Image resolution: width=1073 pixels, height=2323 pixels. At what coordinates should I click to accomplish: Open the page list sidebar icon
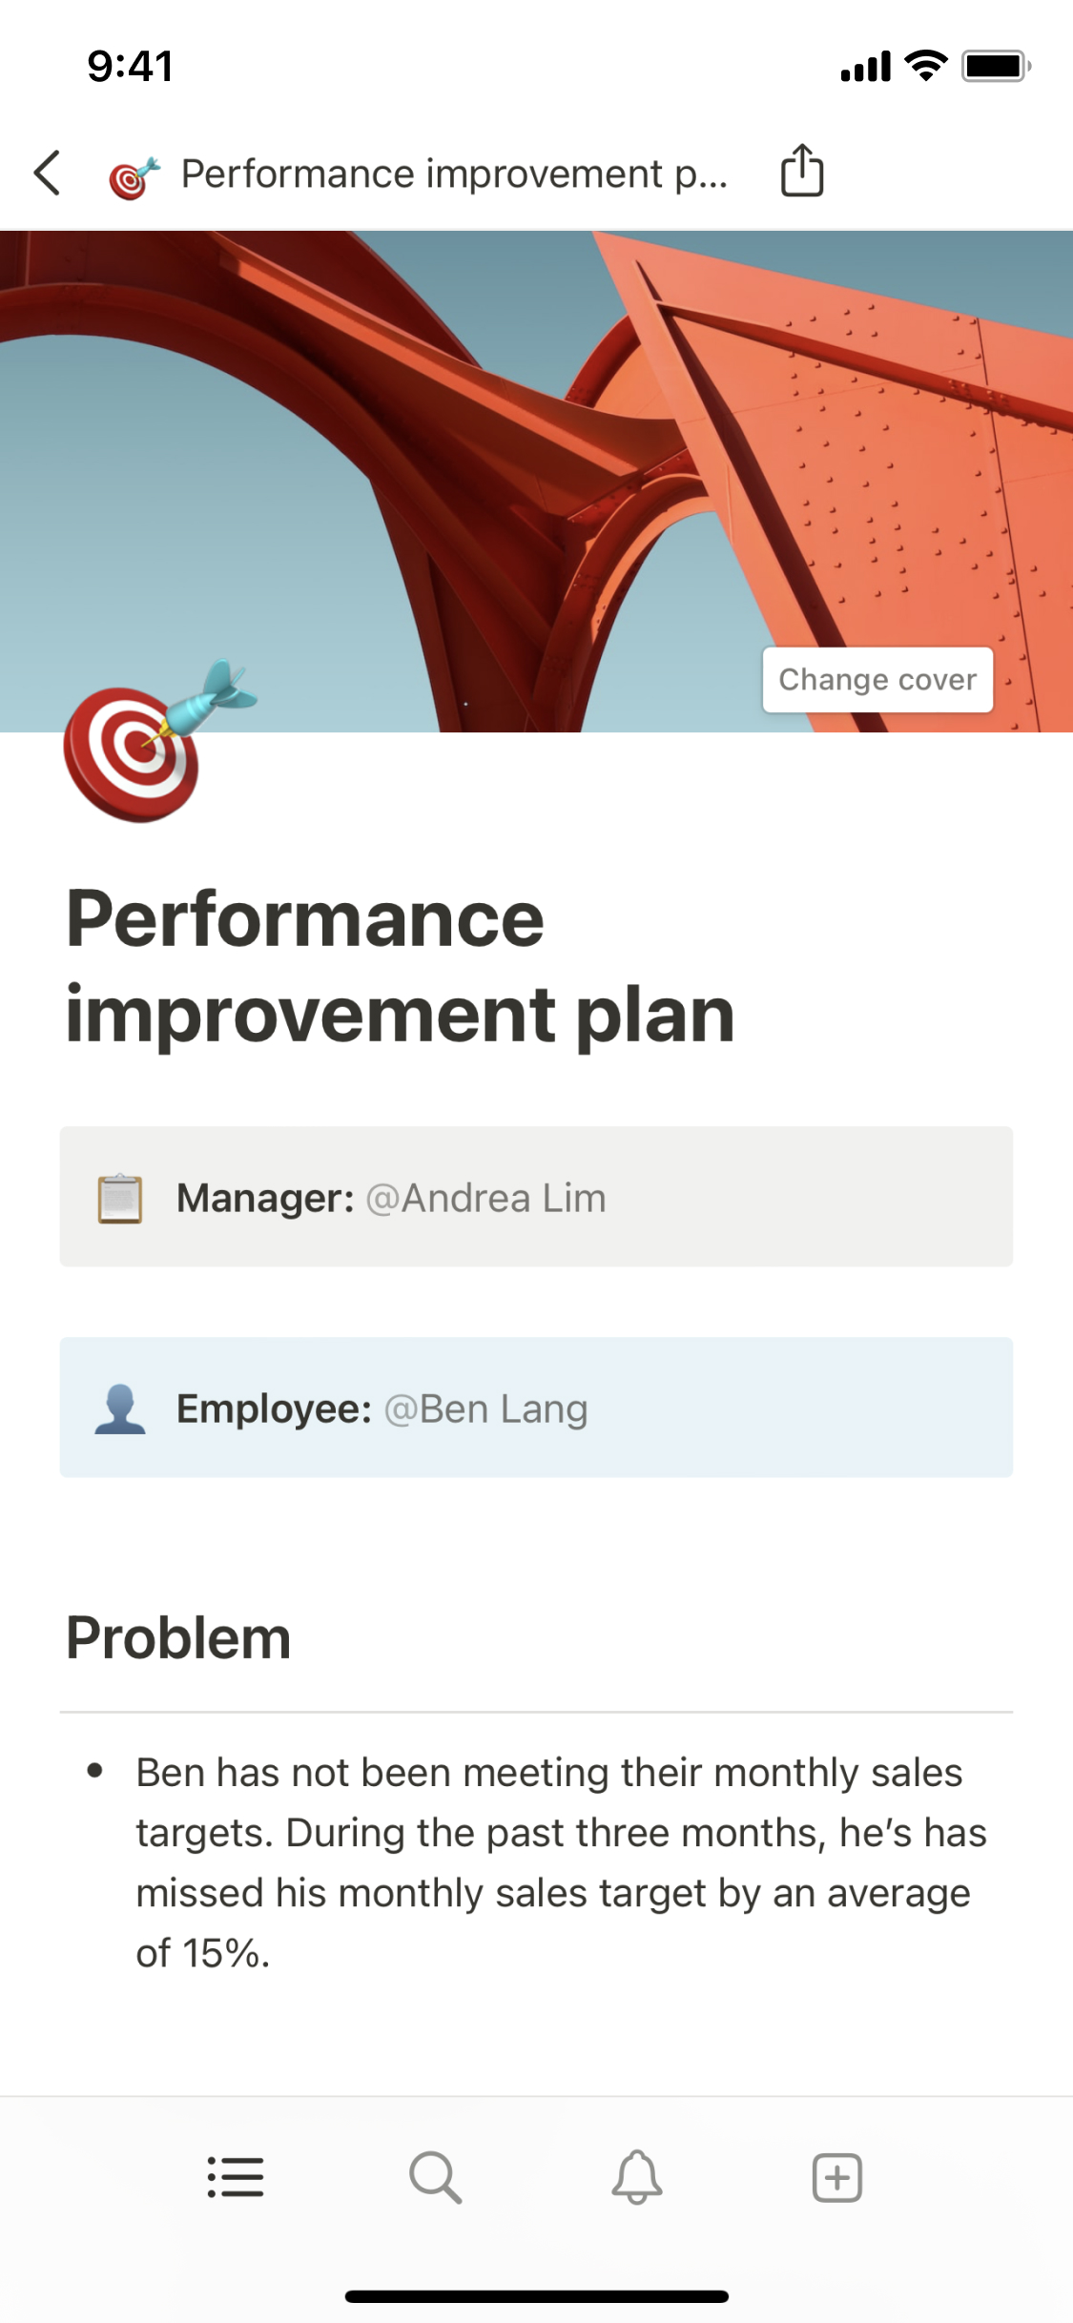(x=236, y=2178)
